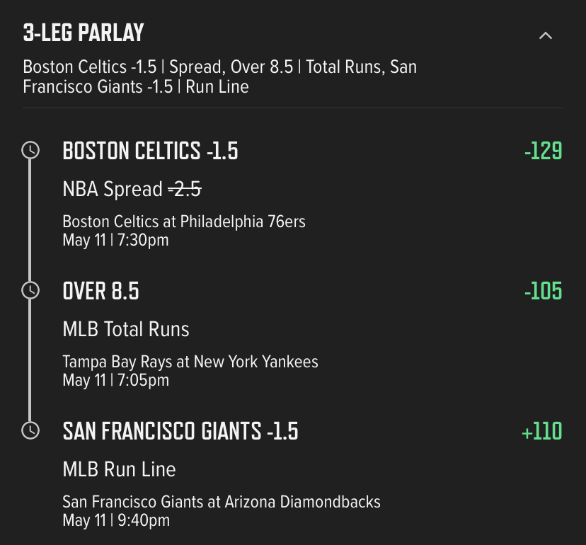Click the -105 odds for Over 8.5
Screen dimensions: 586x545
543,291
